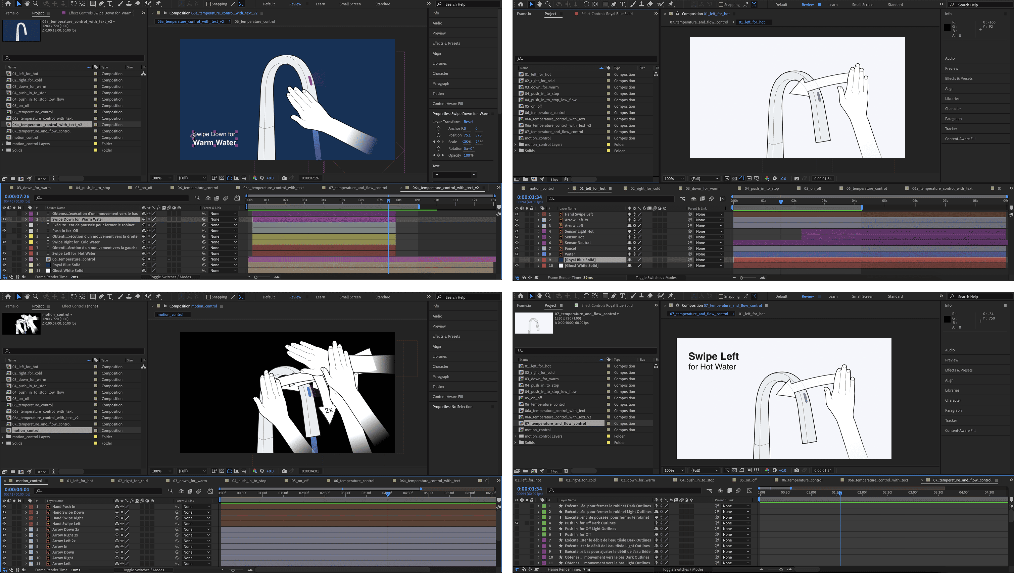
Task: Click Home icon in bottom-left motion_control window
Action: click(x=8, y=297)
